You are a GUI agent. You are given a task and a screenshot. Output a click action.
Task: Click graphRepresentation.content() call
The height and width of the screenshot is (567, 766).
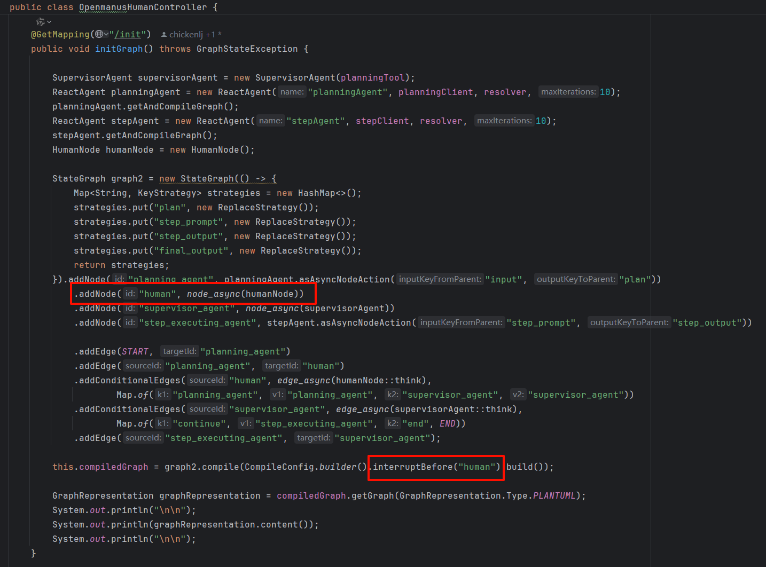click(x=231, y=524)
